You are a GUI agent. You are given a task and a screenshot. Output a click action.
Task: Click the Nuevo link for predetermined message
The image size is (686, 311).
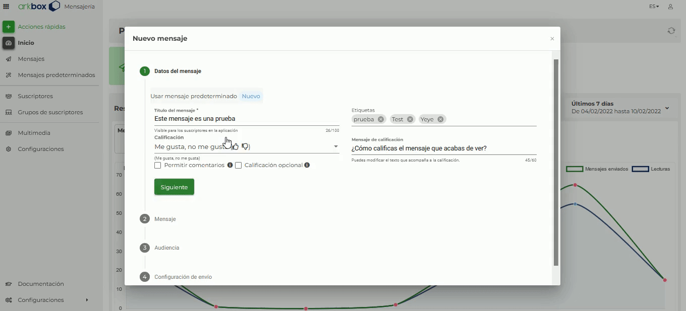point(251,96)
